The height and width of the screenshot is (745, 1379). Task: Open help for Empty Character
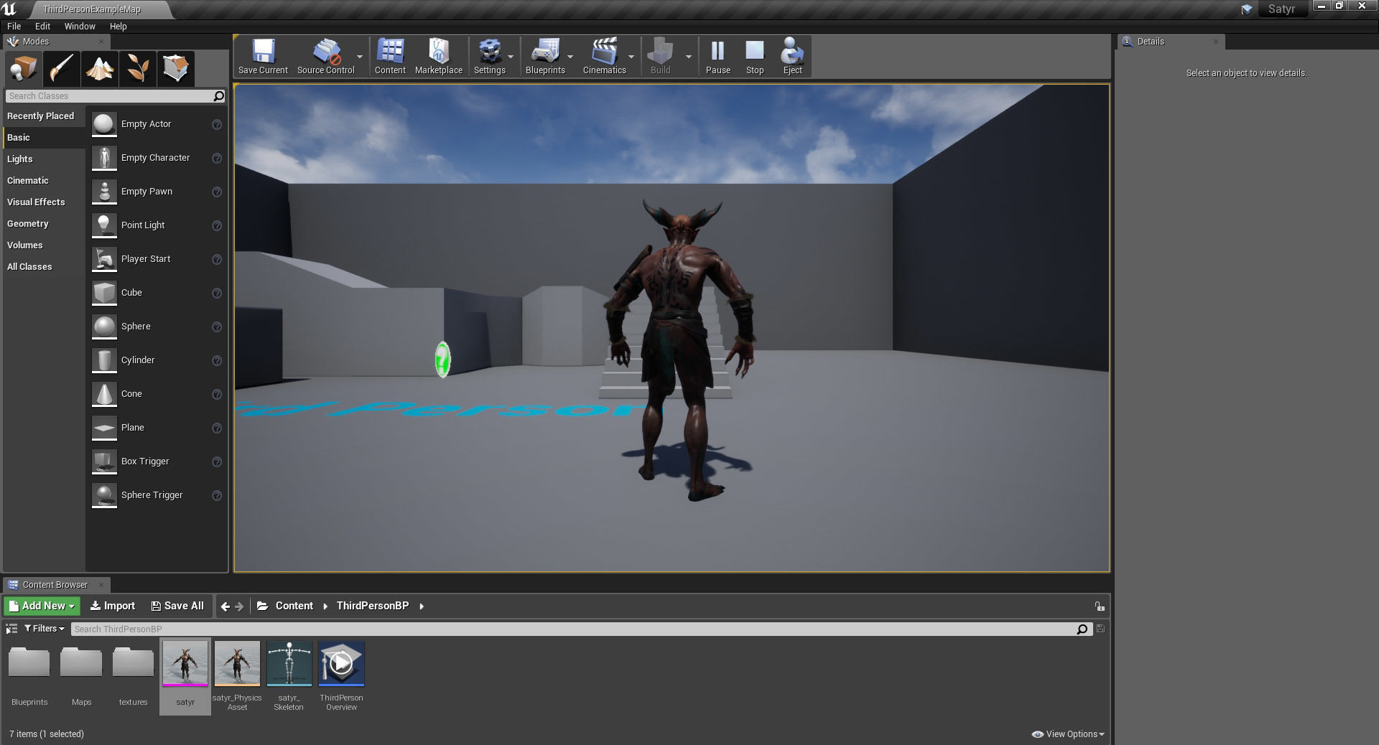tap(217, 158)
